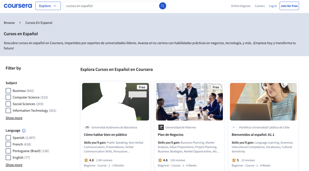Image resolution: width=309 pixels, height=171 pixels.
Task: Click the Explora Cursos en Español en Coursera heading
Action: (116, 69)
